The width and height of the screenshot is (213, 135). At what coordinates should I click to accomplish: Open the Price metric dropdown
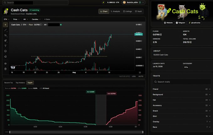coord(16,19)
